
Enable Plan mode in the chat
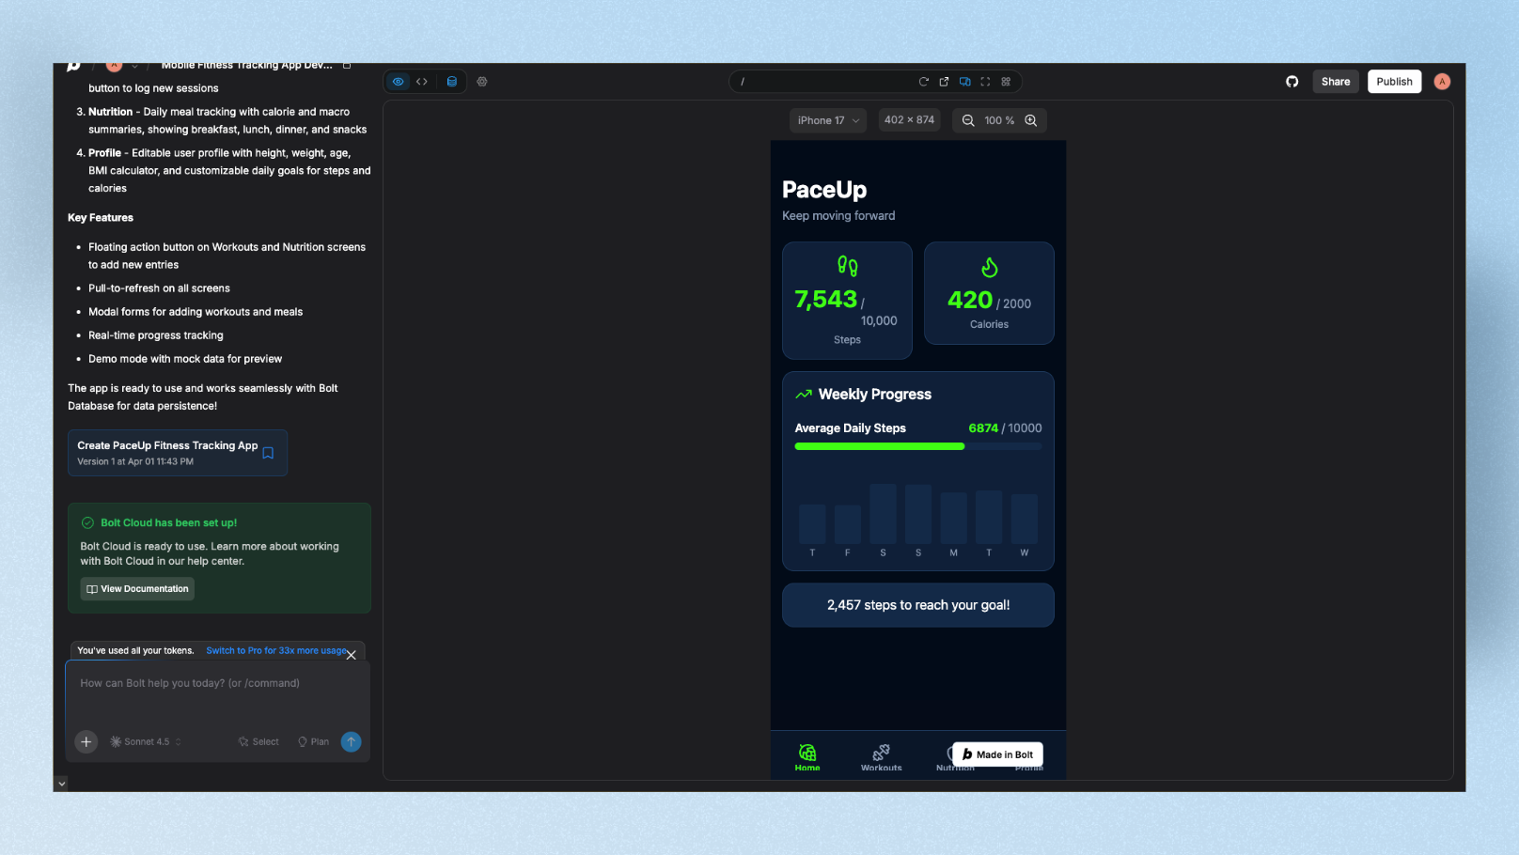[313, 741]
